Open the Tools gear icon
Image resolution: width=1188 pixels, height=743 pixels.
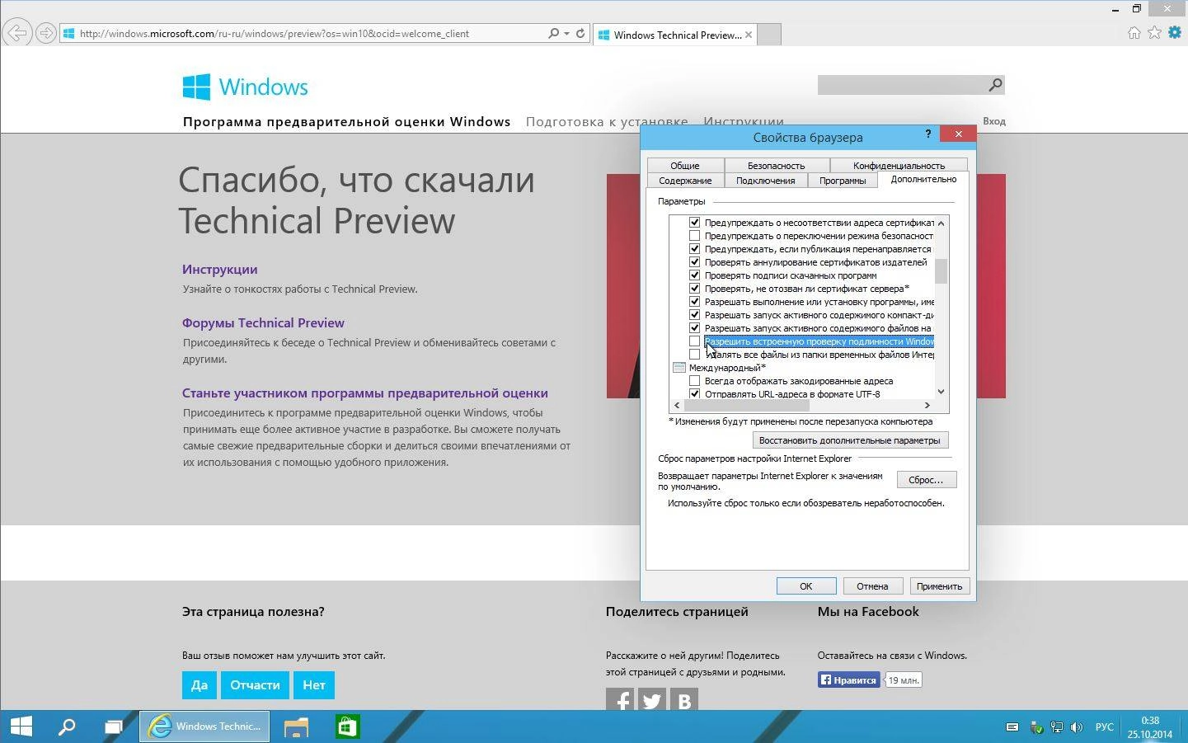pyautogui.click(x=1174, y=33)
